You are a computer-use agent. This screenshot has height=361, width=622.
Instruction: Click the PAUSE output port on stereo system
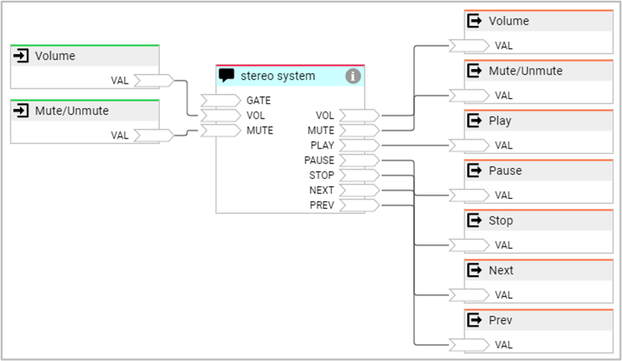tap(360, 161)
